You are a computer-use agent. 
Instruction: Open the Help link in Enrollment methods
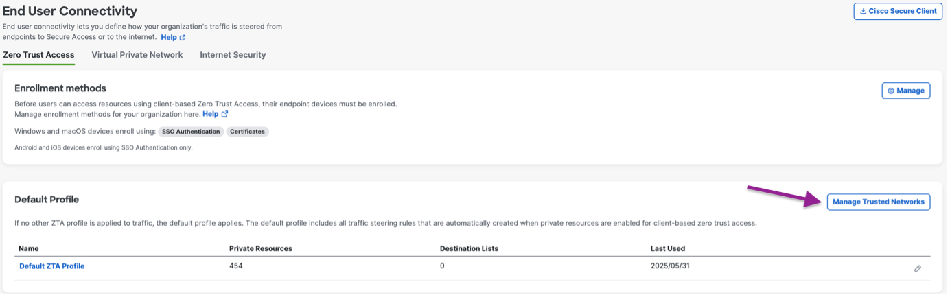[211, 114]
